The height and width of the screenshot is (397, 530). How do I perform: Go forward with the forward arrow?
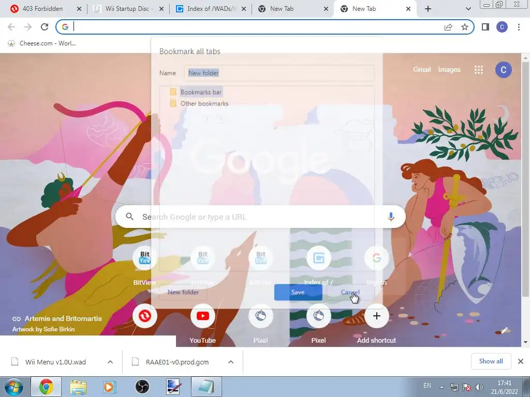[28, 27]
